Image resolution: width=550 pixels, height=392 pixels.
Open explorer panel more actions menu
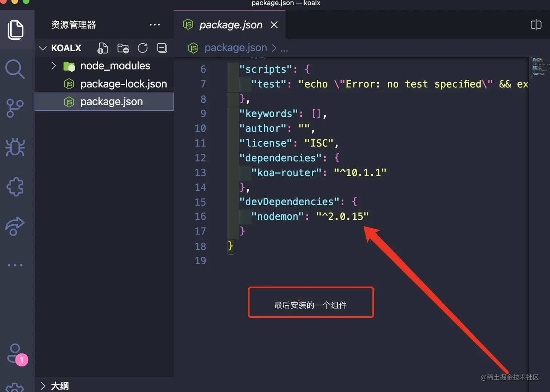click(x=155, y=25)
